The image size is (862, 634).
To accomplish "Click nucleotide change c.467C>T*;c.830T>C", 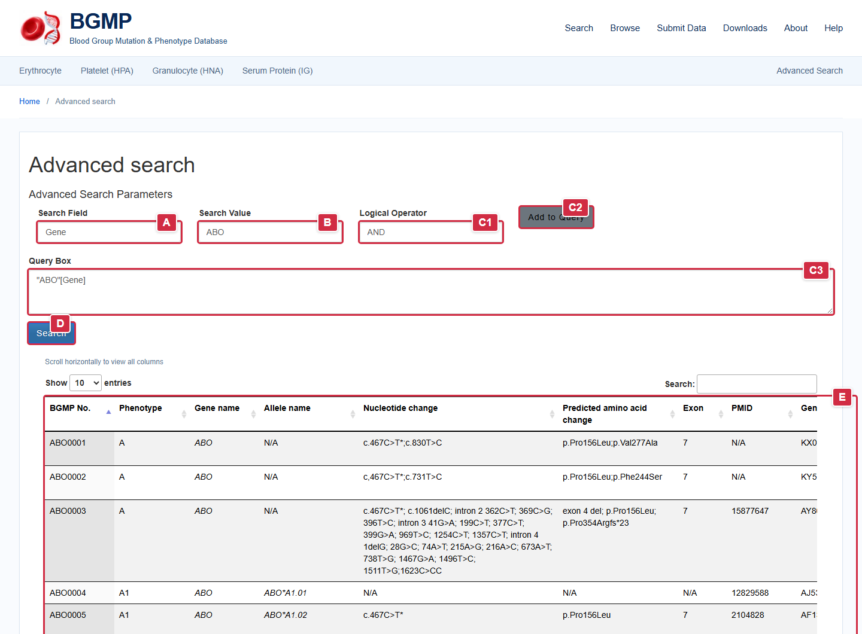I will click(x=402, y=443).
